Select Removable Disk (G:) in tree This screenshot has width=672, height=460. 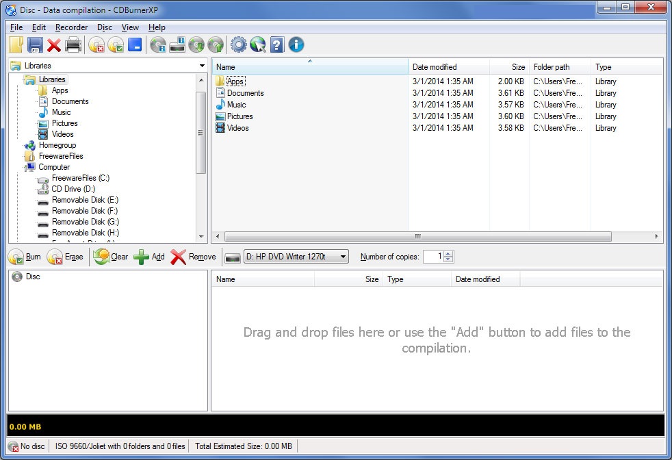pyautogui.click(x=86, y=222)
